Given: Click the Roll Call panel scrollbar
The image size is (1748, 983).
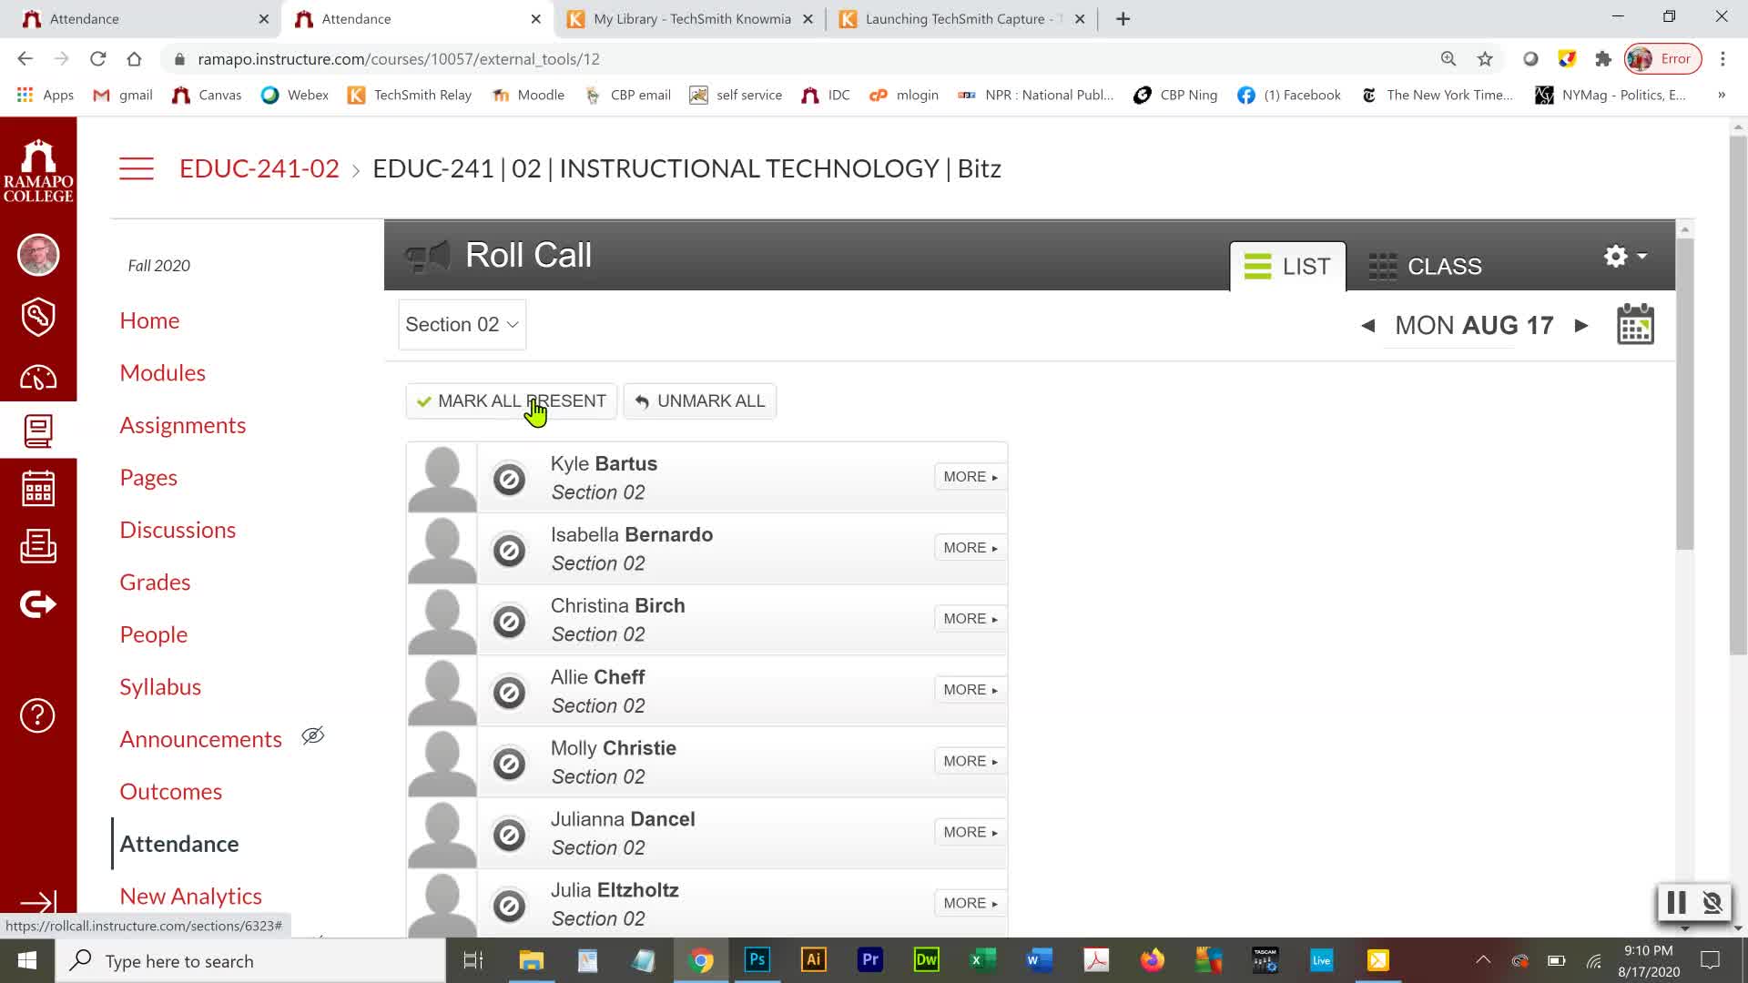Looking at the screenshot, I should point(1684,391).
